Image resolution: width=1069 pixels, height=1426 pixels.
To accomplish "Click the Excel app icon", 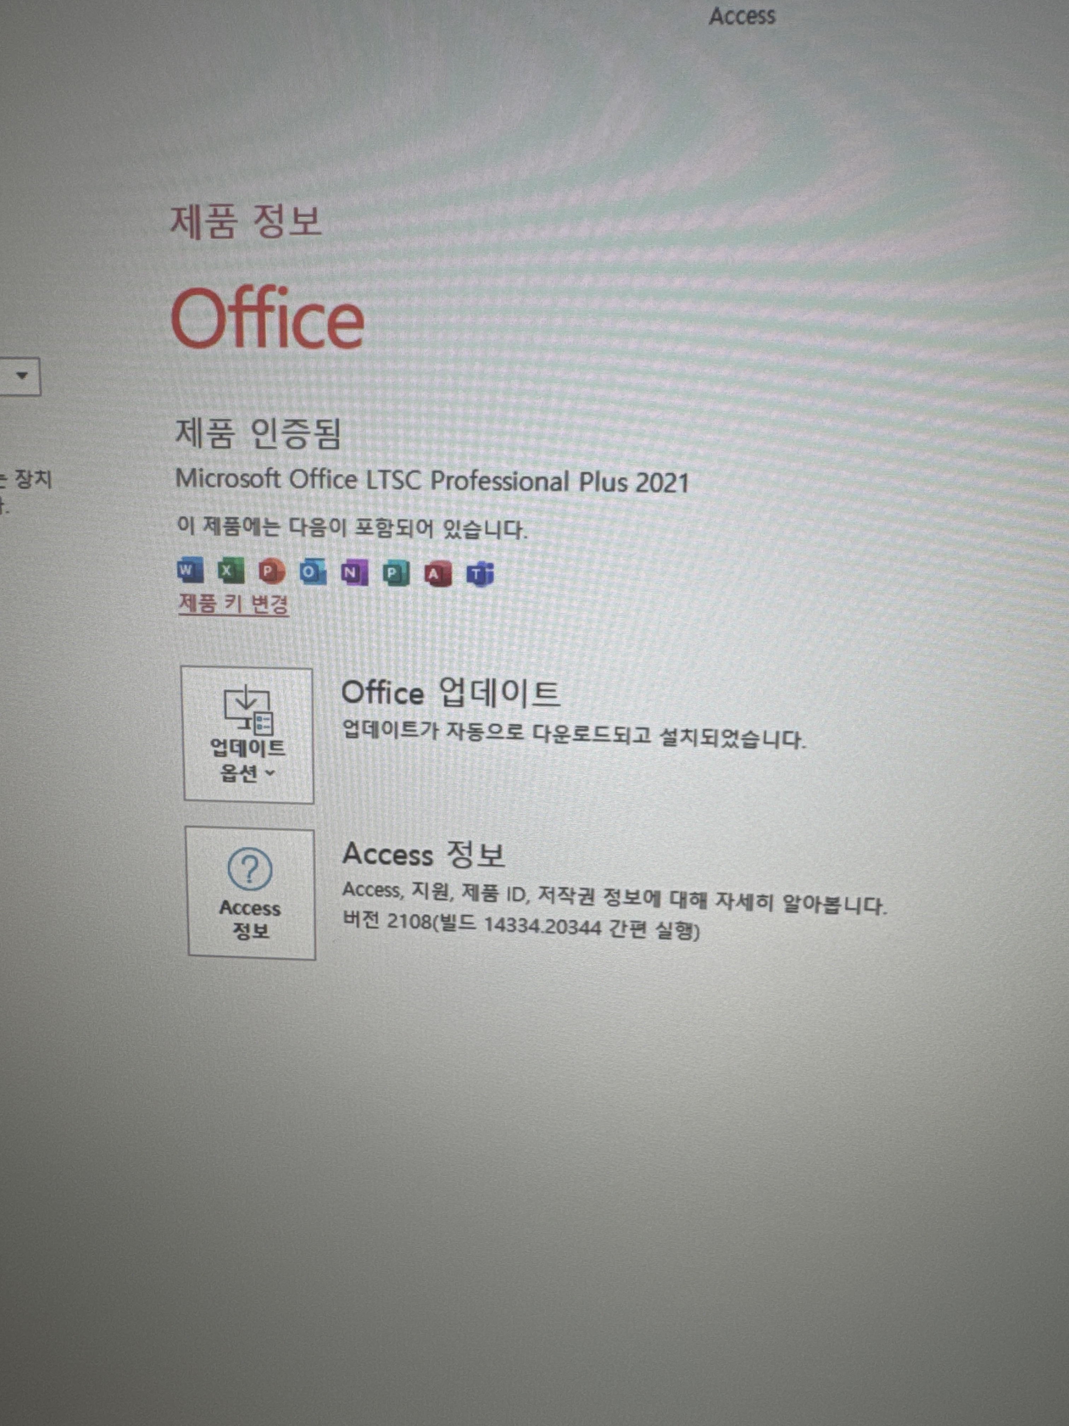I will (x=230, y=570).
